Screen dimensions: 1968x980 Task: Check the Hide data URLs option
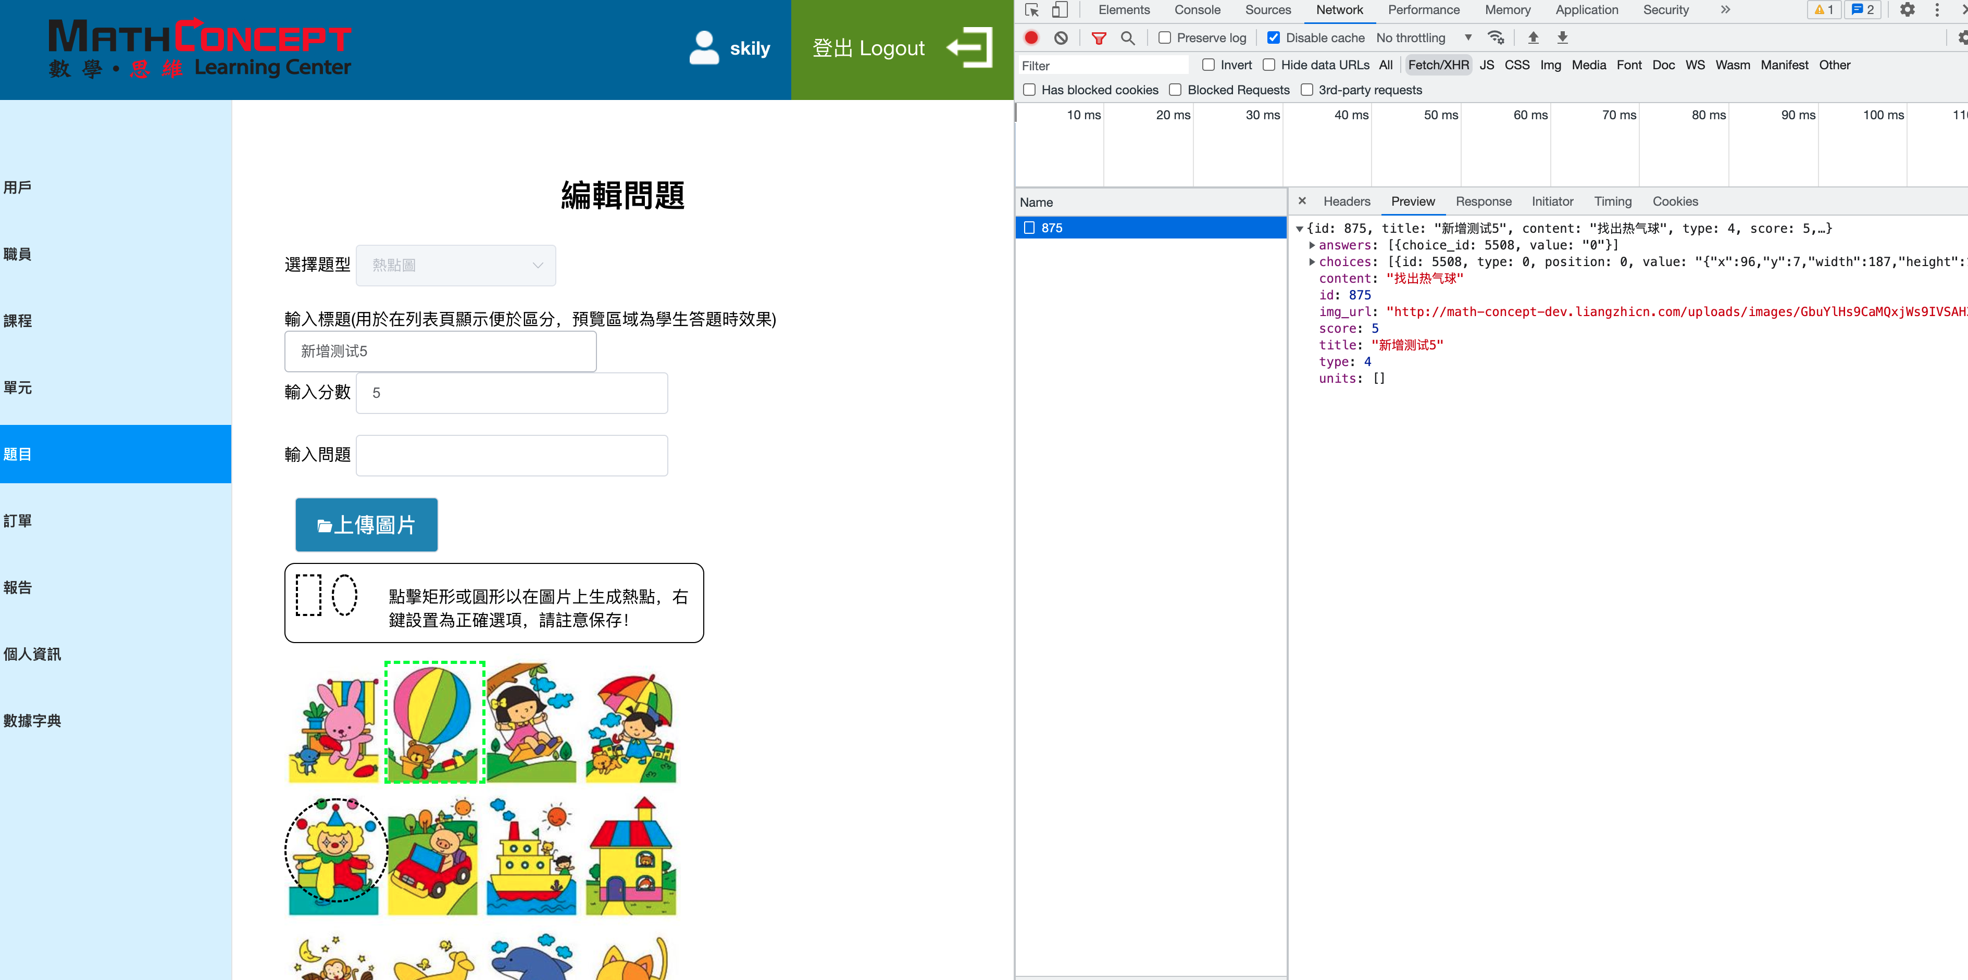(1269, 65)
